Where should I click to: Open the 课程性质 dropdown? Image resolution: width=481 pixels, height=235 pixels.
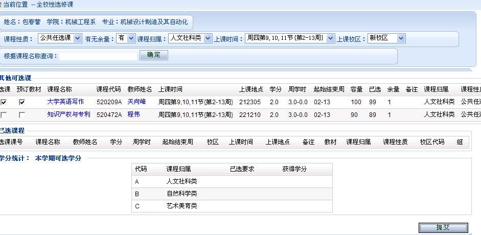[60, 38]
